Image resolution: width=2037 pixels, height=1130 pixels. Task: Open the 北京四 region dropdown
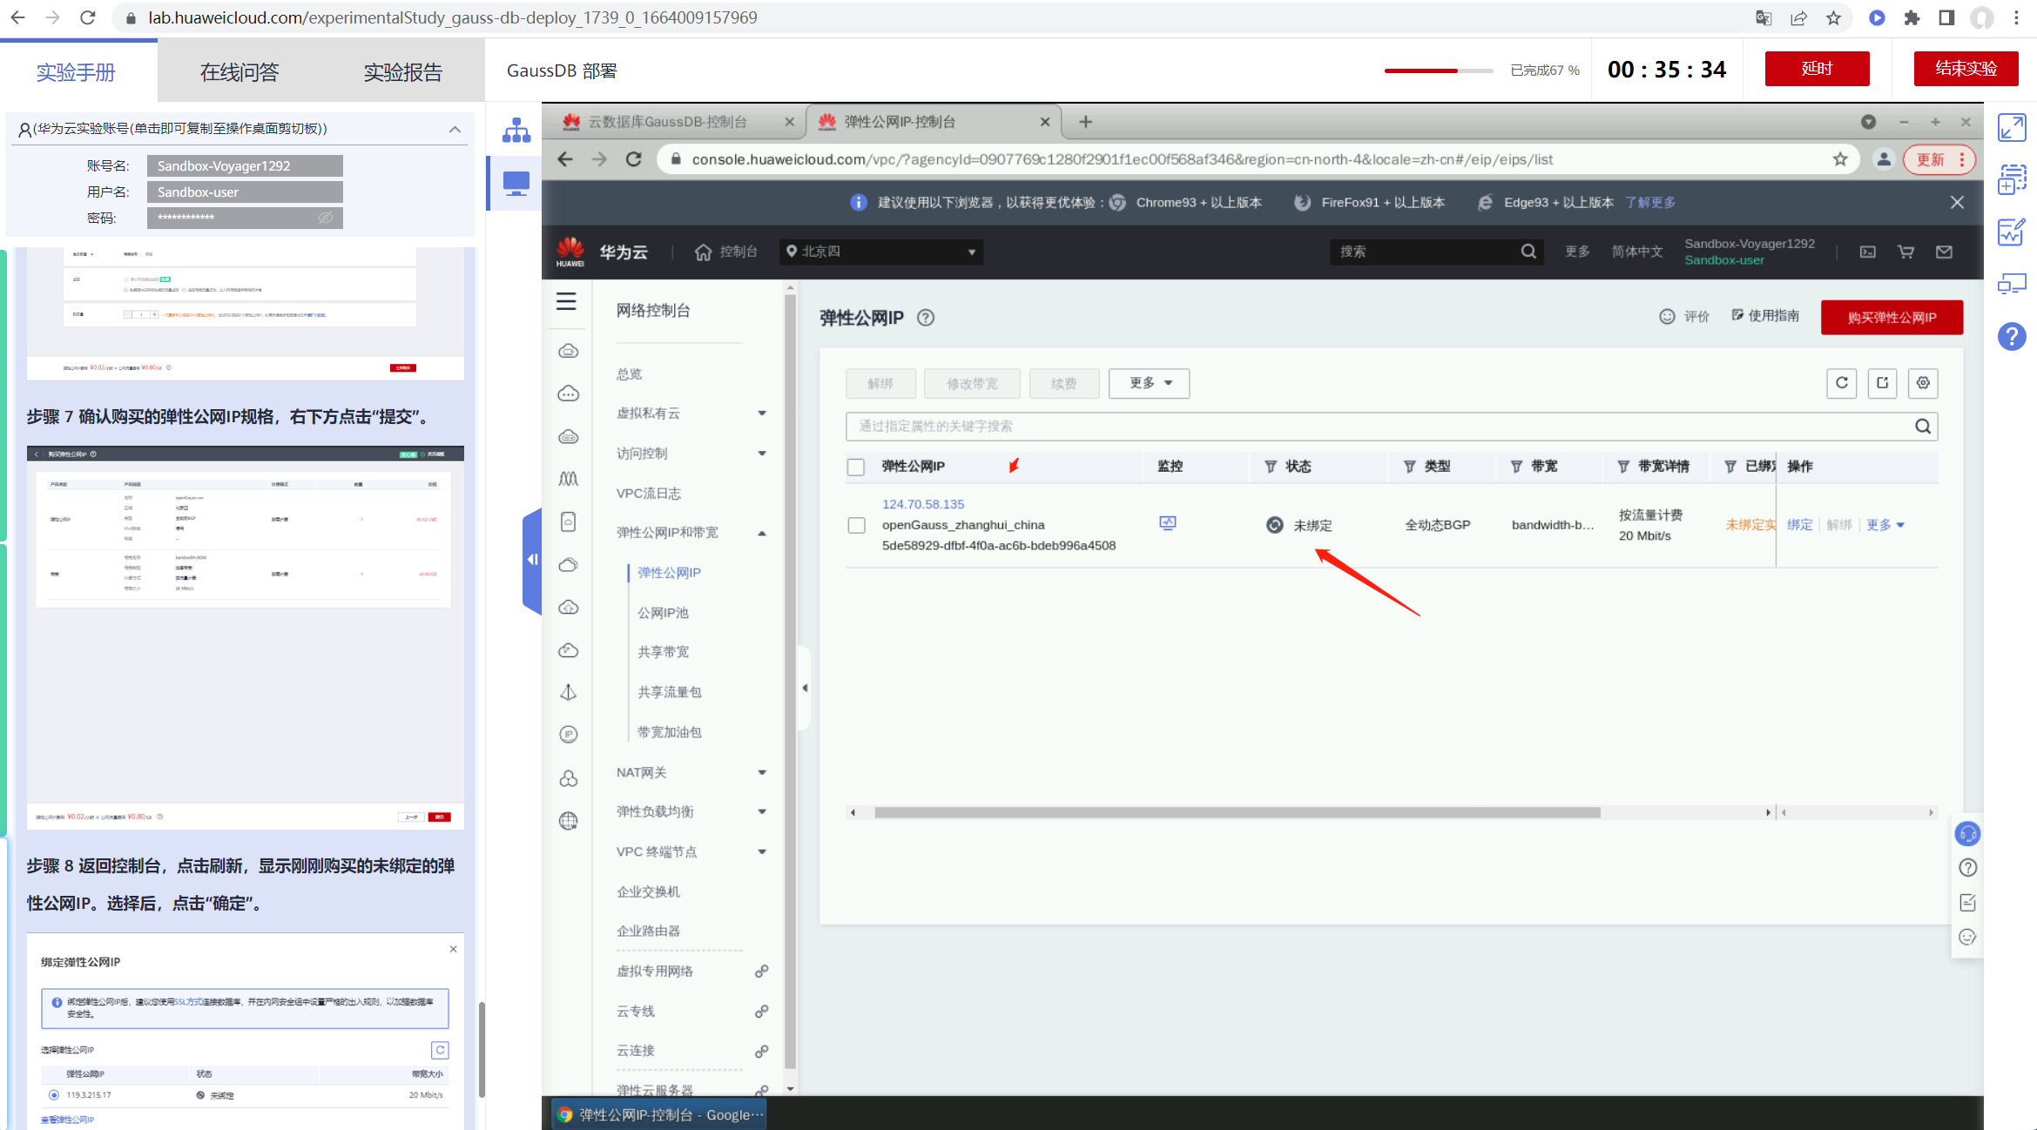(880, 252)
